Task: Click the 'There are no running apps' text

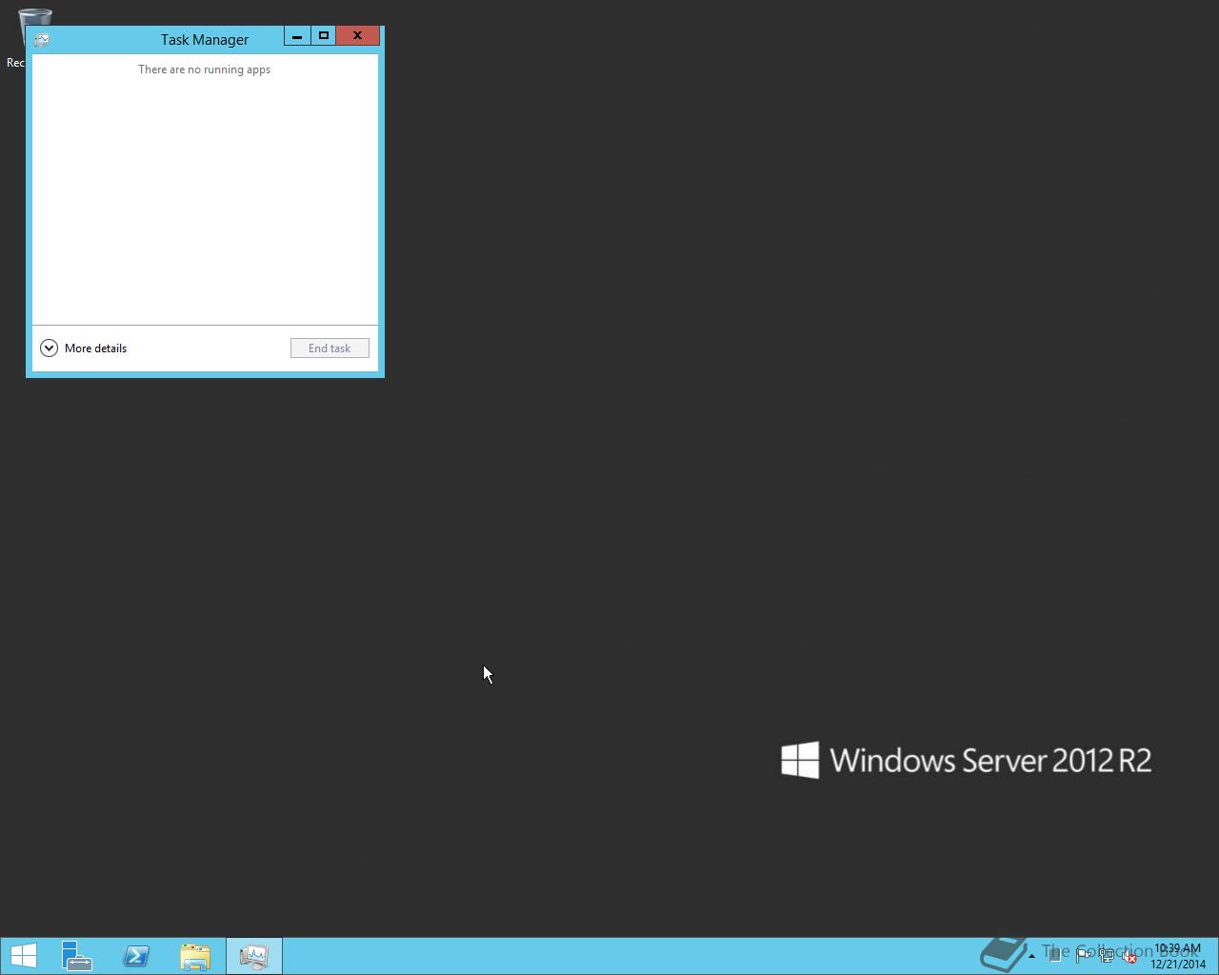Action: pyautogui.click(x=205, y=70)
